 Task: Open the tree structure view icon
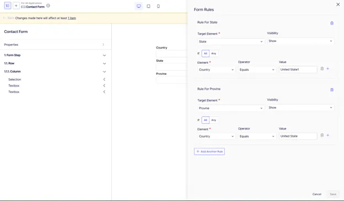point(8,6)
